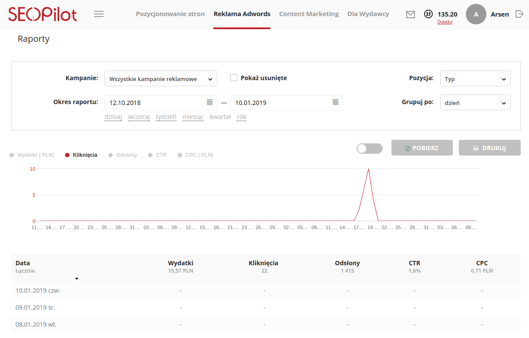This screenshot has height=338, width=529.
Task: Switch to Pozycjonowanie stron tab
Action: pyautogui.click(x=170, y=14)
